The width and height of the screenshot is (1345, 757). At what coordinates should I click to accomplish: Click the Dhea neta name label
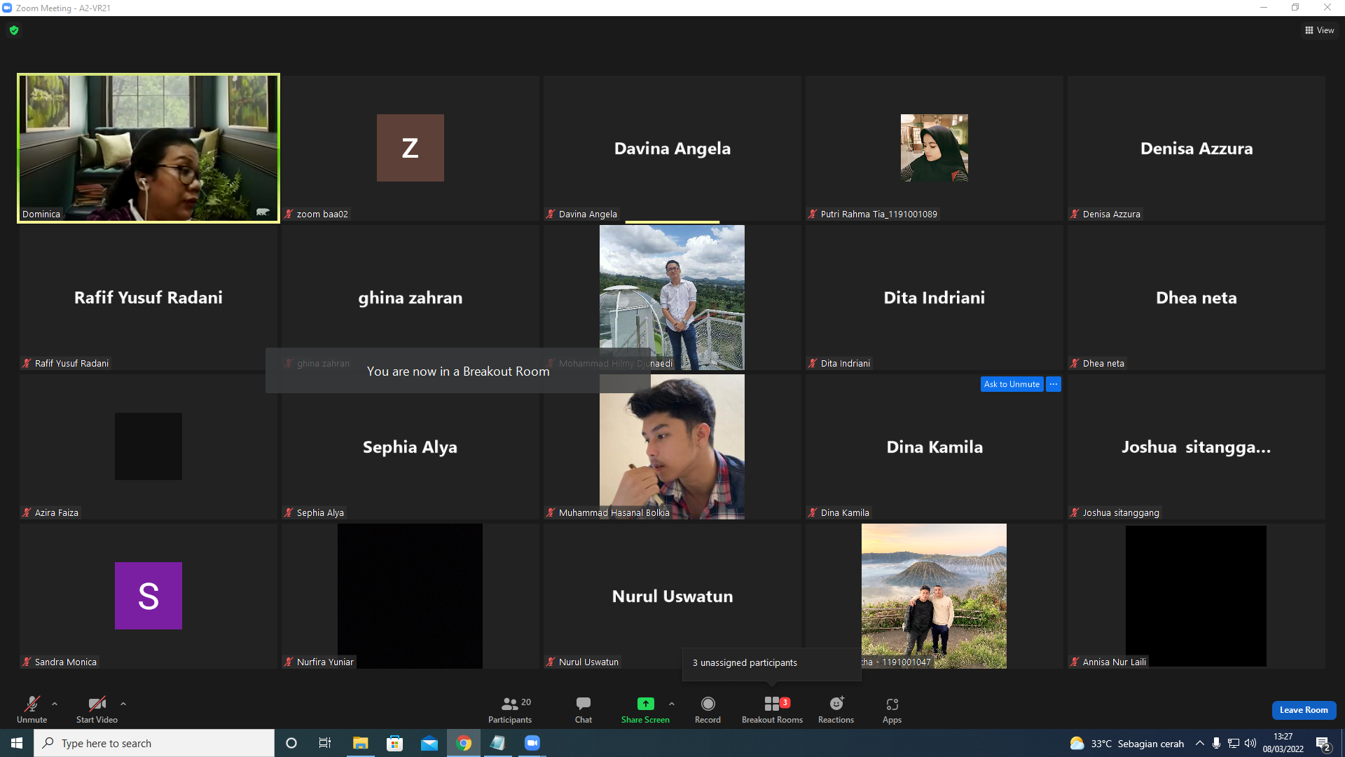click(1103, 364)
